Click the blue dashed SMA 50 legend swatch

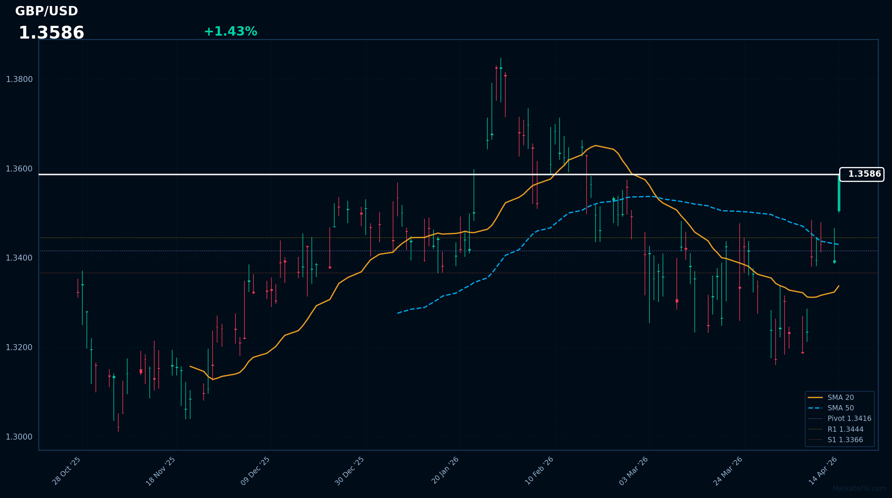[x=815, y=408]
